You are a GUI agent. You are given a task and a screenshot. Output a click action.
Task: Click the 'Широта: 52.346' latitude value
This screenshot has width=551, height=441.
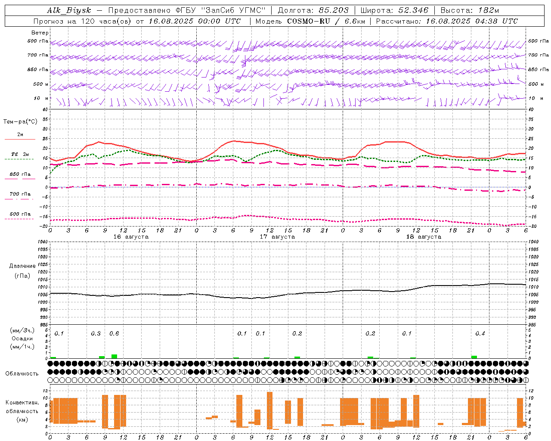coord(394,10)
